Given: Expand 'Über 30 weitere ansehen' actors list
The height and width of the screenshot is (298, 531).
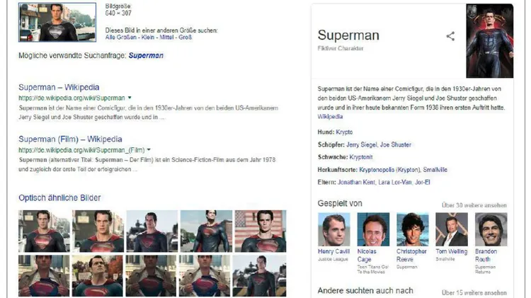Looking at the screenshot, I should tap(474, 205).
